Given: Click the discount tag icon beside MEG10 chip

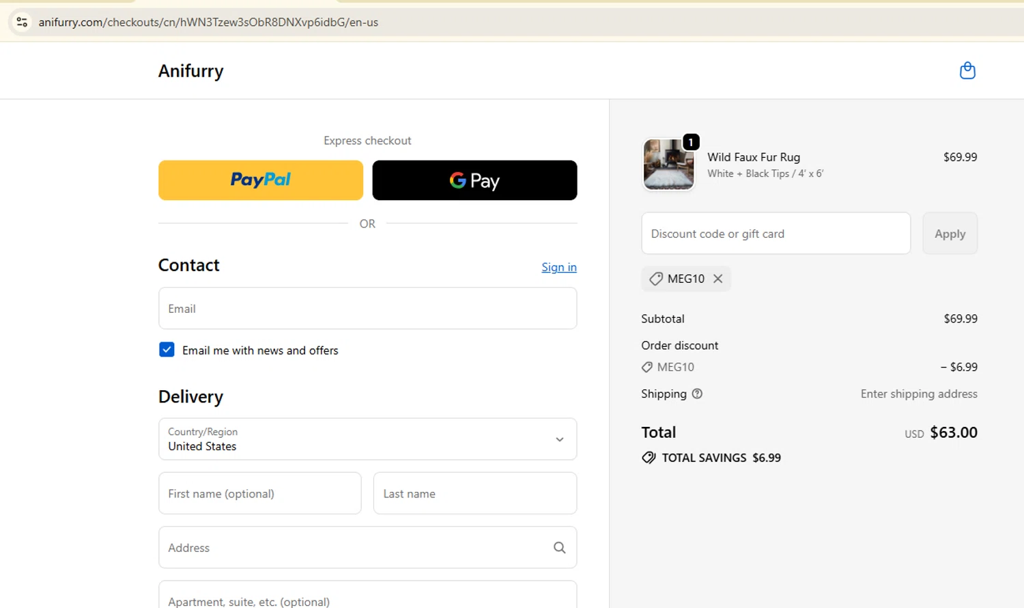Looking at the screenshot, I should click(x=656, y=279).
